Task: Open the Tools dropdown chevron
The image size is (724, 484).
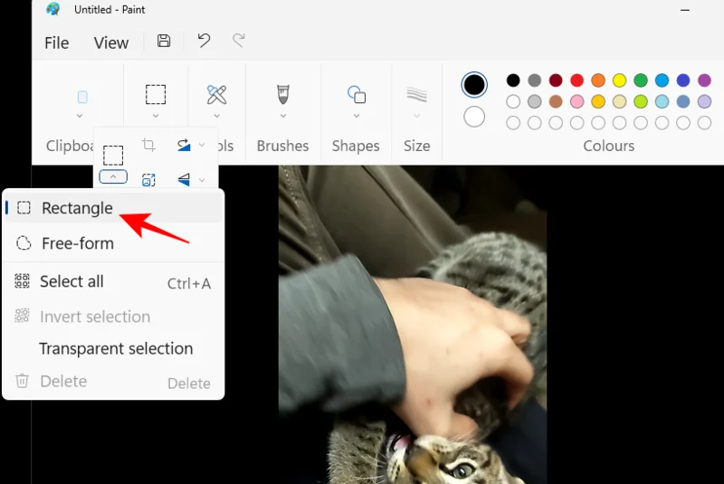Action: (x=216, y=116)
